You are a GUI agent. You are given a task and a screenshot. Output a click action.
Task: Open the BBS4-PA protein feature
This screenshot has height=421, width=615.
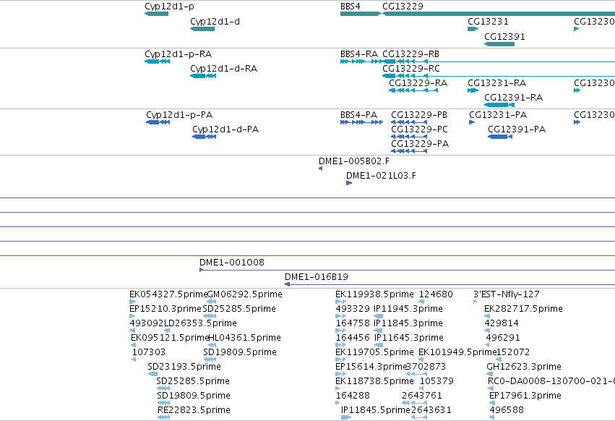pyautogui.click(x=361, y=122)
